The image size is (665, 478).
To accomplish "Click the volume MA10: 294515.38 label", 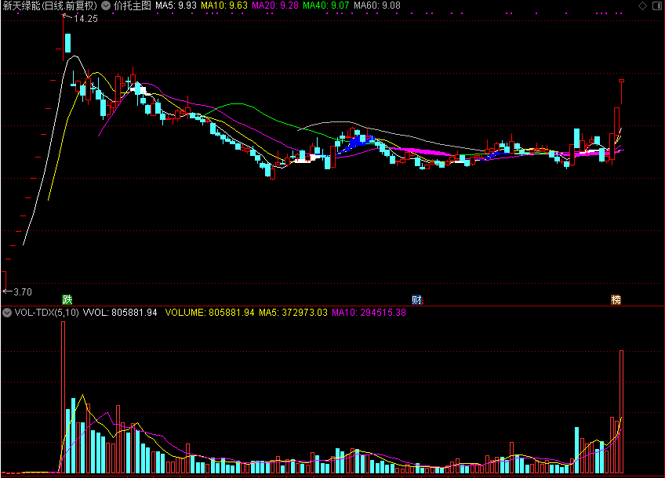I will point(369,313).
